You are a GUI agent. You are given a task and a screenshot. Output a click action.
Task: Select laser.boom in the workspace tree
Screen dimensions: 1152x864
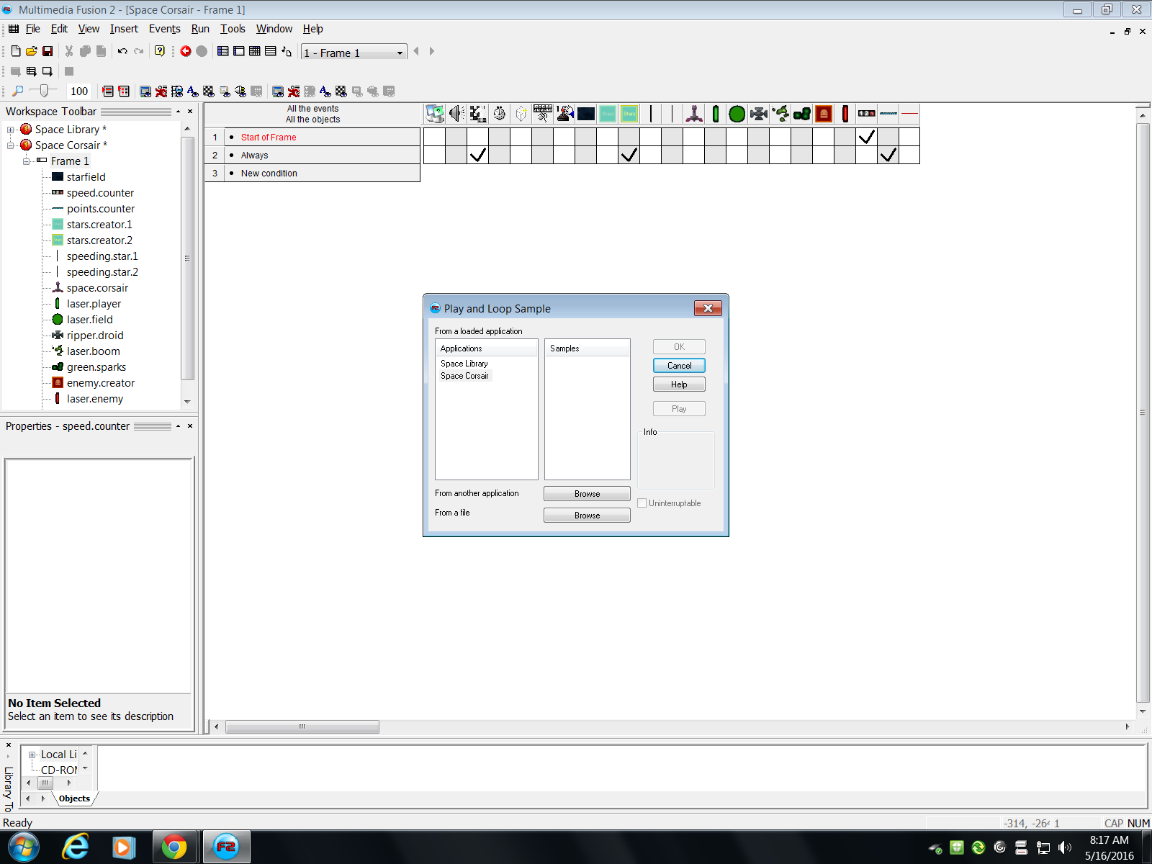click(x=94, y=351)
